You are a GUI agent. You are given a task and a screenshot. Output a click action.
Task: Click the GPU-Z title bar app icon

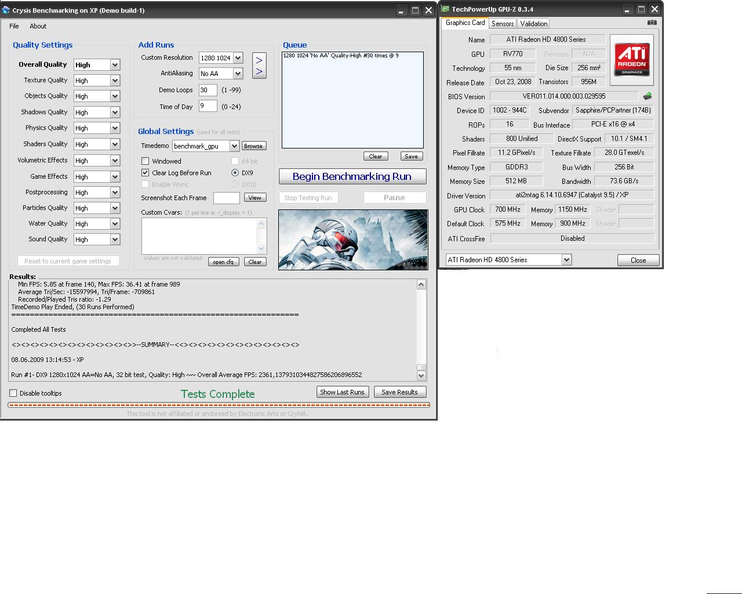coord(445,9)
